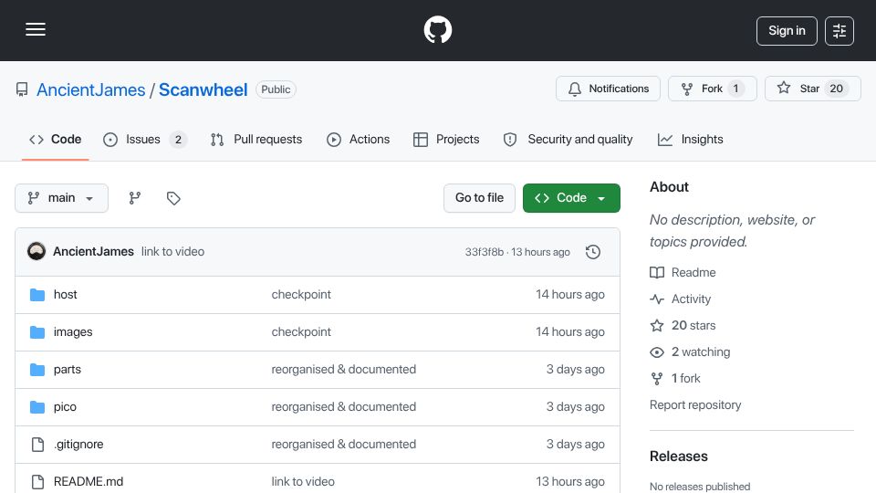Image resolution: width=876 pixels, height=493 pixels.
Task: Star the Scanwheel repository
Action: coord(812,89)
